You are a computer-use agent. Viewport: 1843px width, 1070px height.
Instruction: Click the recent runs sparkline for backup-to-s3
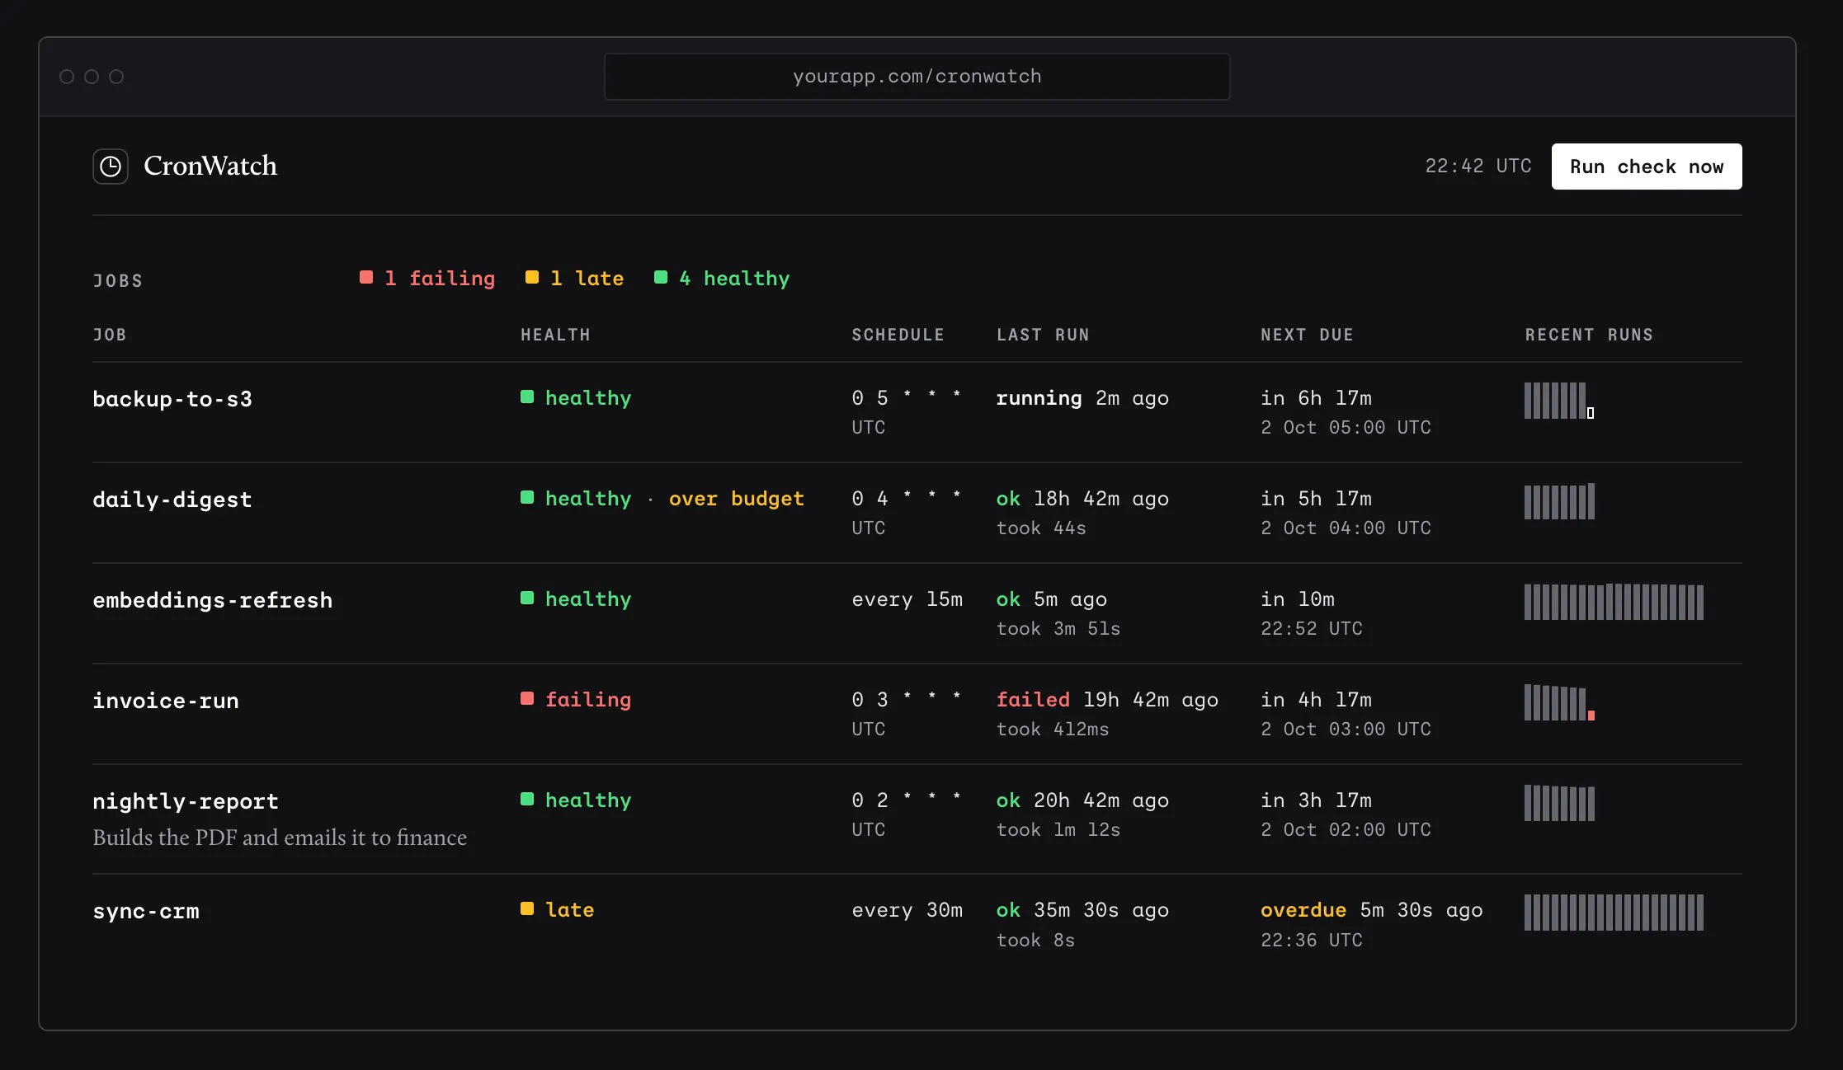click(1559, 401)
